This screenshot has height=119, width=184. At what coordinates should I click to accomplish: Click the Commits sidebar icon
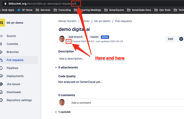[x=1, y=44]
